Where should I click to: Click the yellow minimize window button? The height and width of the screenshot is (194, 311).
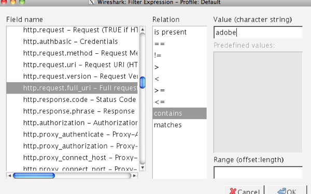click(13, 2)
